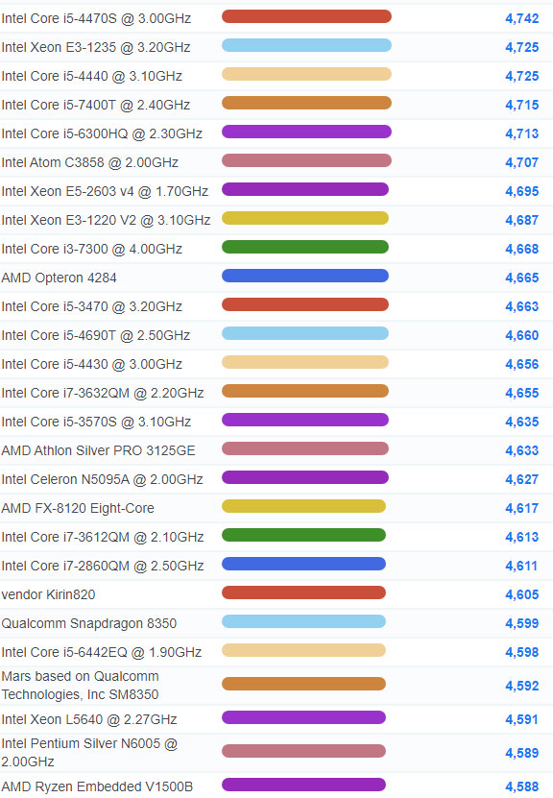The height and width of the screenshot is (798, 553).
Task: Click the light blue bar for Snapdragon 8350
Action: tap(303, 621)
